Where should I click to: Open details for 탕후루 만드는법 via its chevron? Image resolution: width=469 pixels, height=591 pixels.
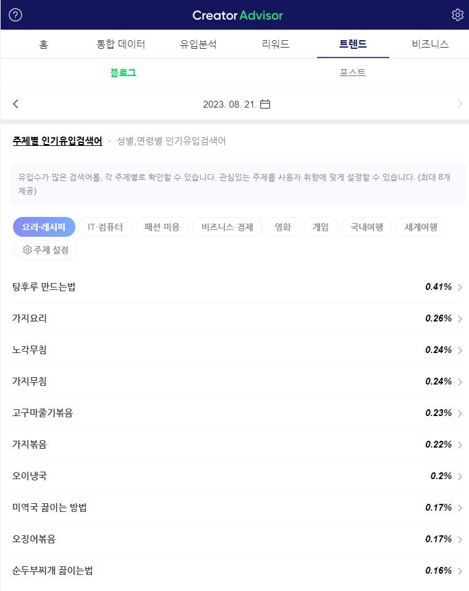pos(458,287)
